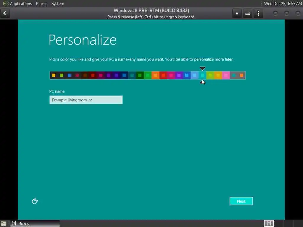Click the PC name text field

coord(86,100)
